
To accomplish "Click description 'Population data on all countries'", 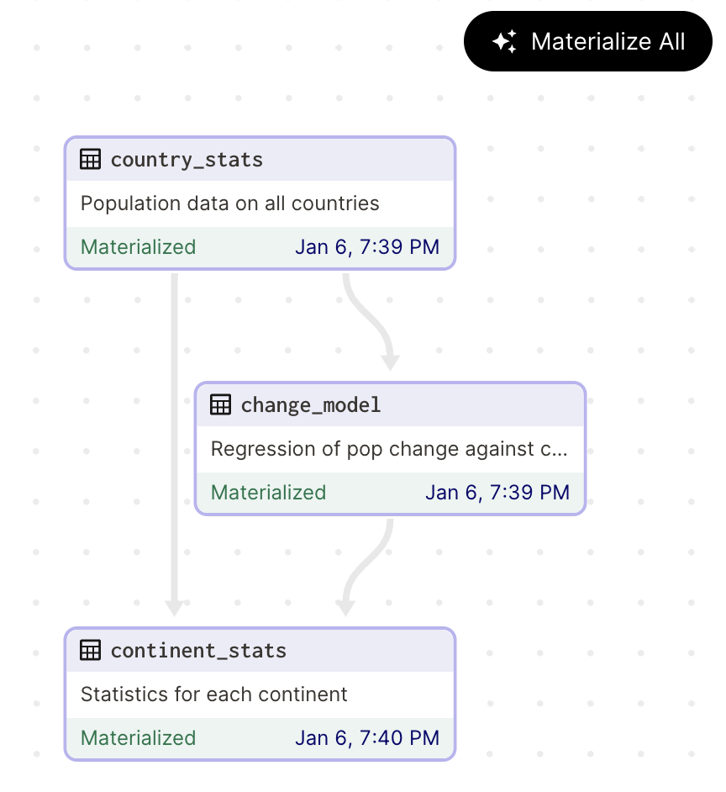I will point(230,203).
